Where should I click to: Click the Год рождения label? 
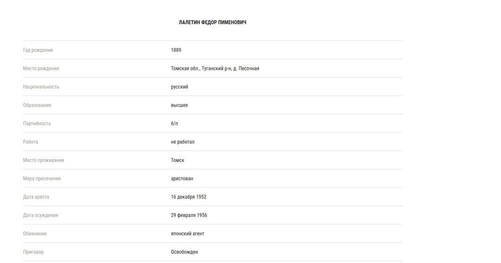click(x=38, y=50)
